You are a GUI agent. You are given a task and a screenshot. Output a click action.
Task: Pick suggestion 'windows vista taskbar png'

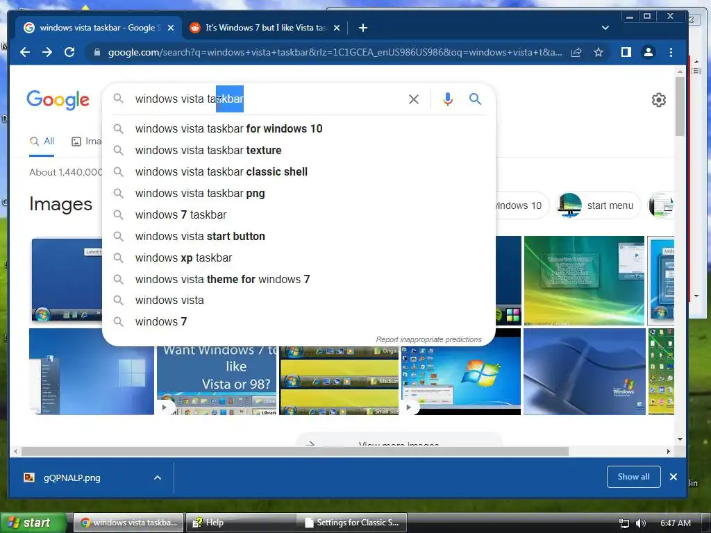299,193
